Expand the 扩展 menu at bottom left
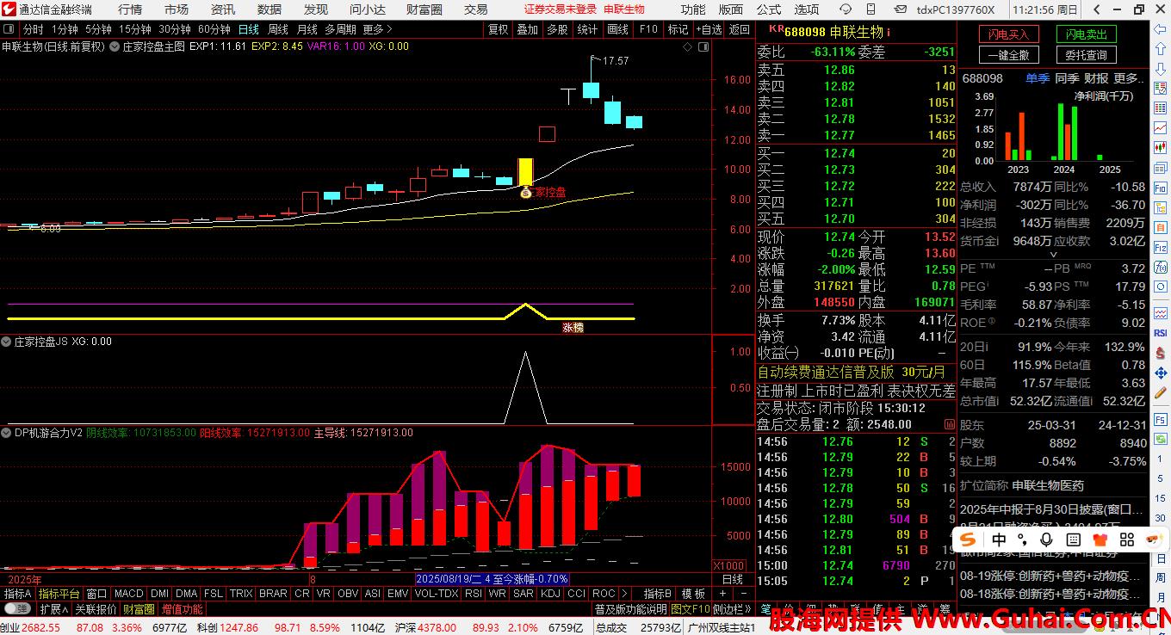1171x635 pixels. click(53, 609)
